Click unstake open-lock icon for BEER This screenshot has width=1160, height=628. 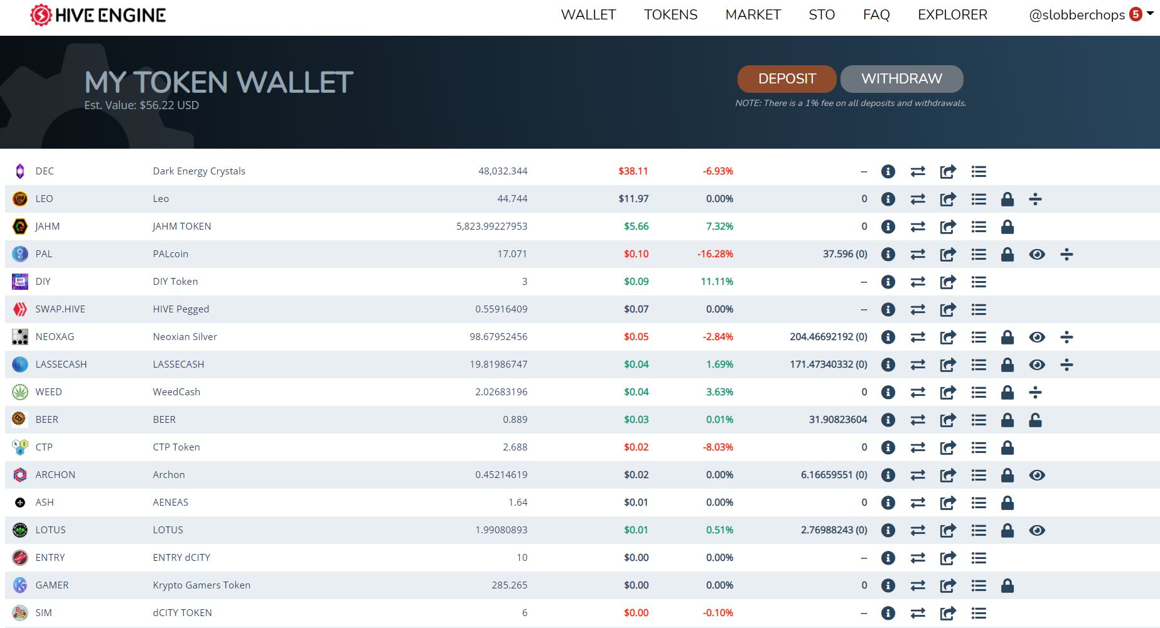[1036, 420]
